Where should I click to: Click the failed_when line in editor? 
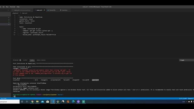tap(39, 35)
